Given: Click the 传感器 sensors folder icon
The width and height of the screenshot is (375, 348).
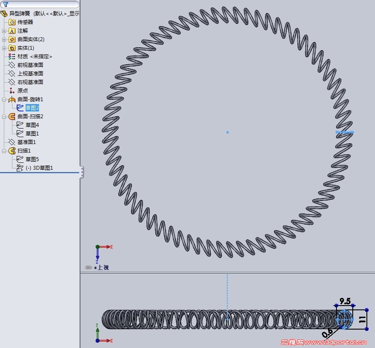Looking at the screenshot, I should point(12,22).
